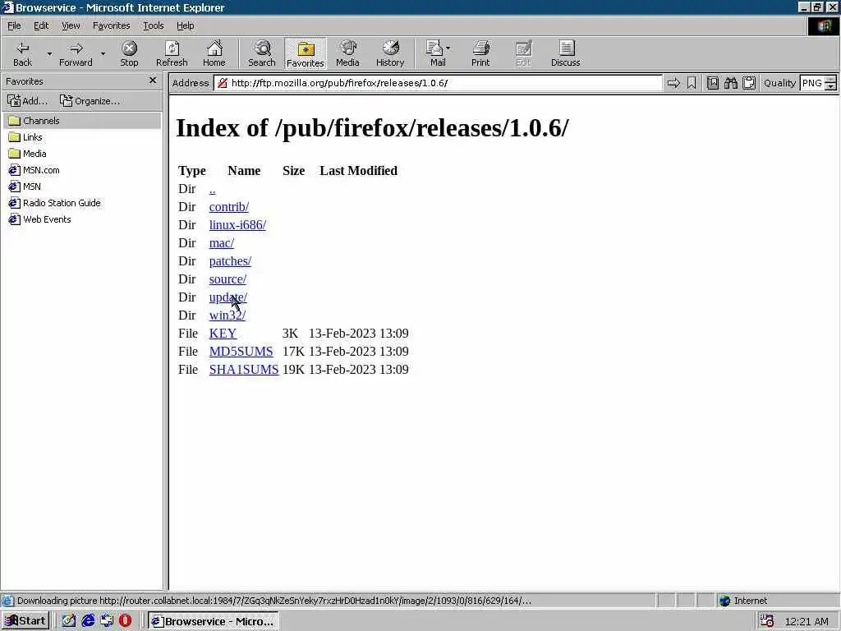Image resolution: width=841 pixels, height=631 pixels.
Task: Launch Opera from quick launch
Action: point(125,621)
